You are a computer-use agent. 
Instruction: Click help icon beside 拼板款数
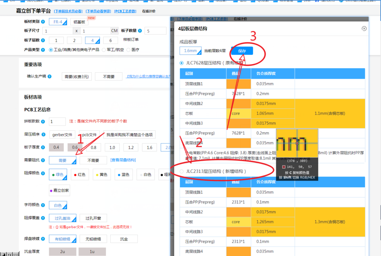43,121
